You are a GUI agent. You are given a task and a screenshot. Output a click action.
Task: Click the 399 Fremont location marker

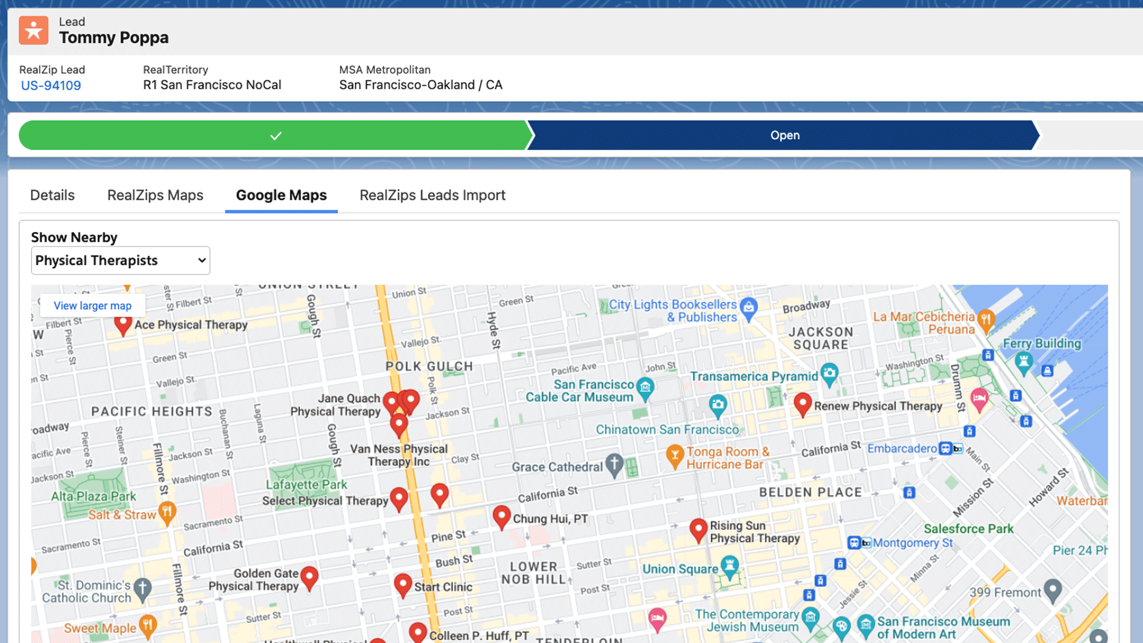click(x=1053, y=591)
